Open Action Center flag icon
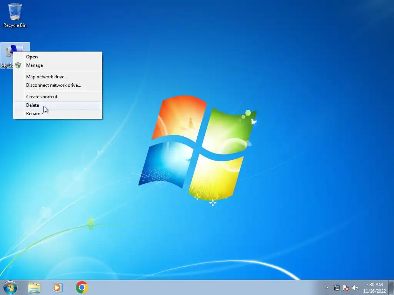This screenshot has height=295, width=394. point(346,288)
